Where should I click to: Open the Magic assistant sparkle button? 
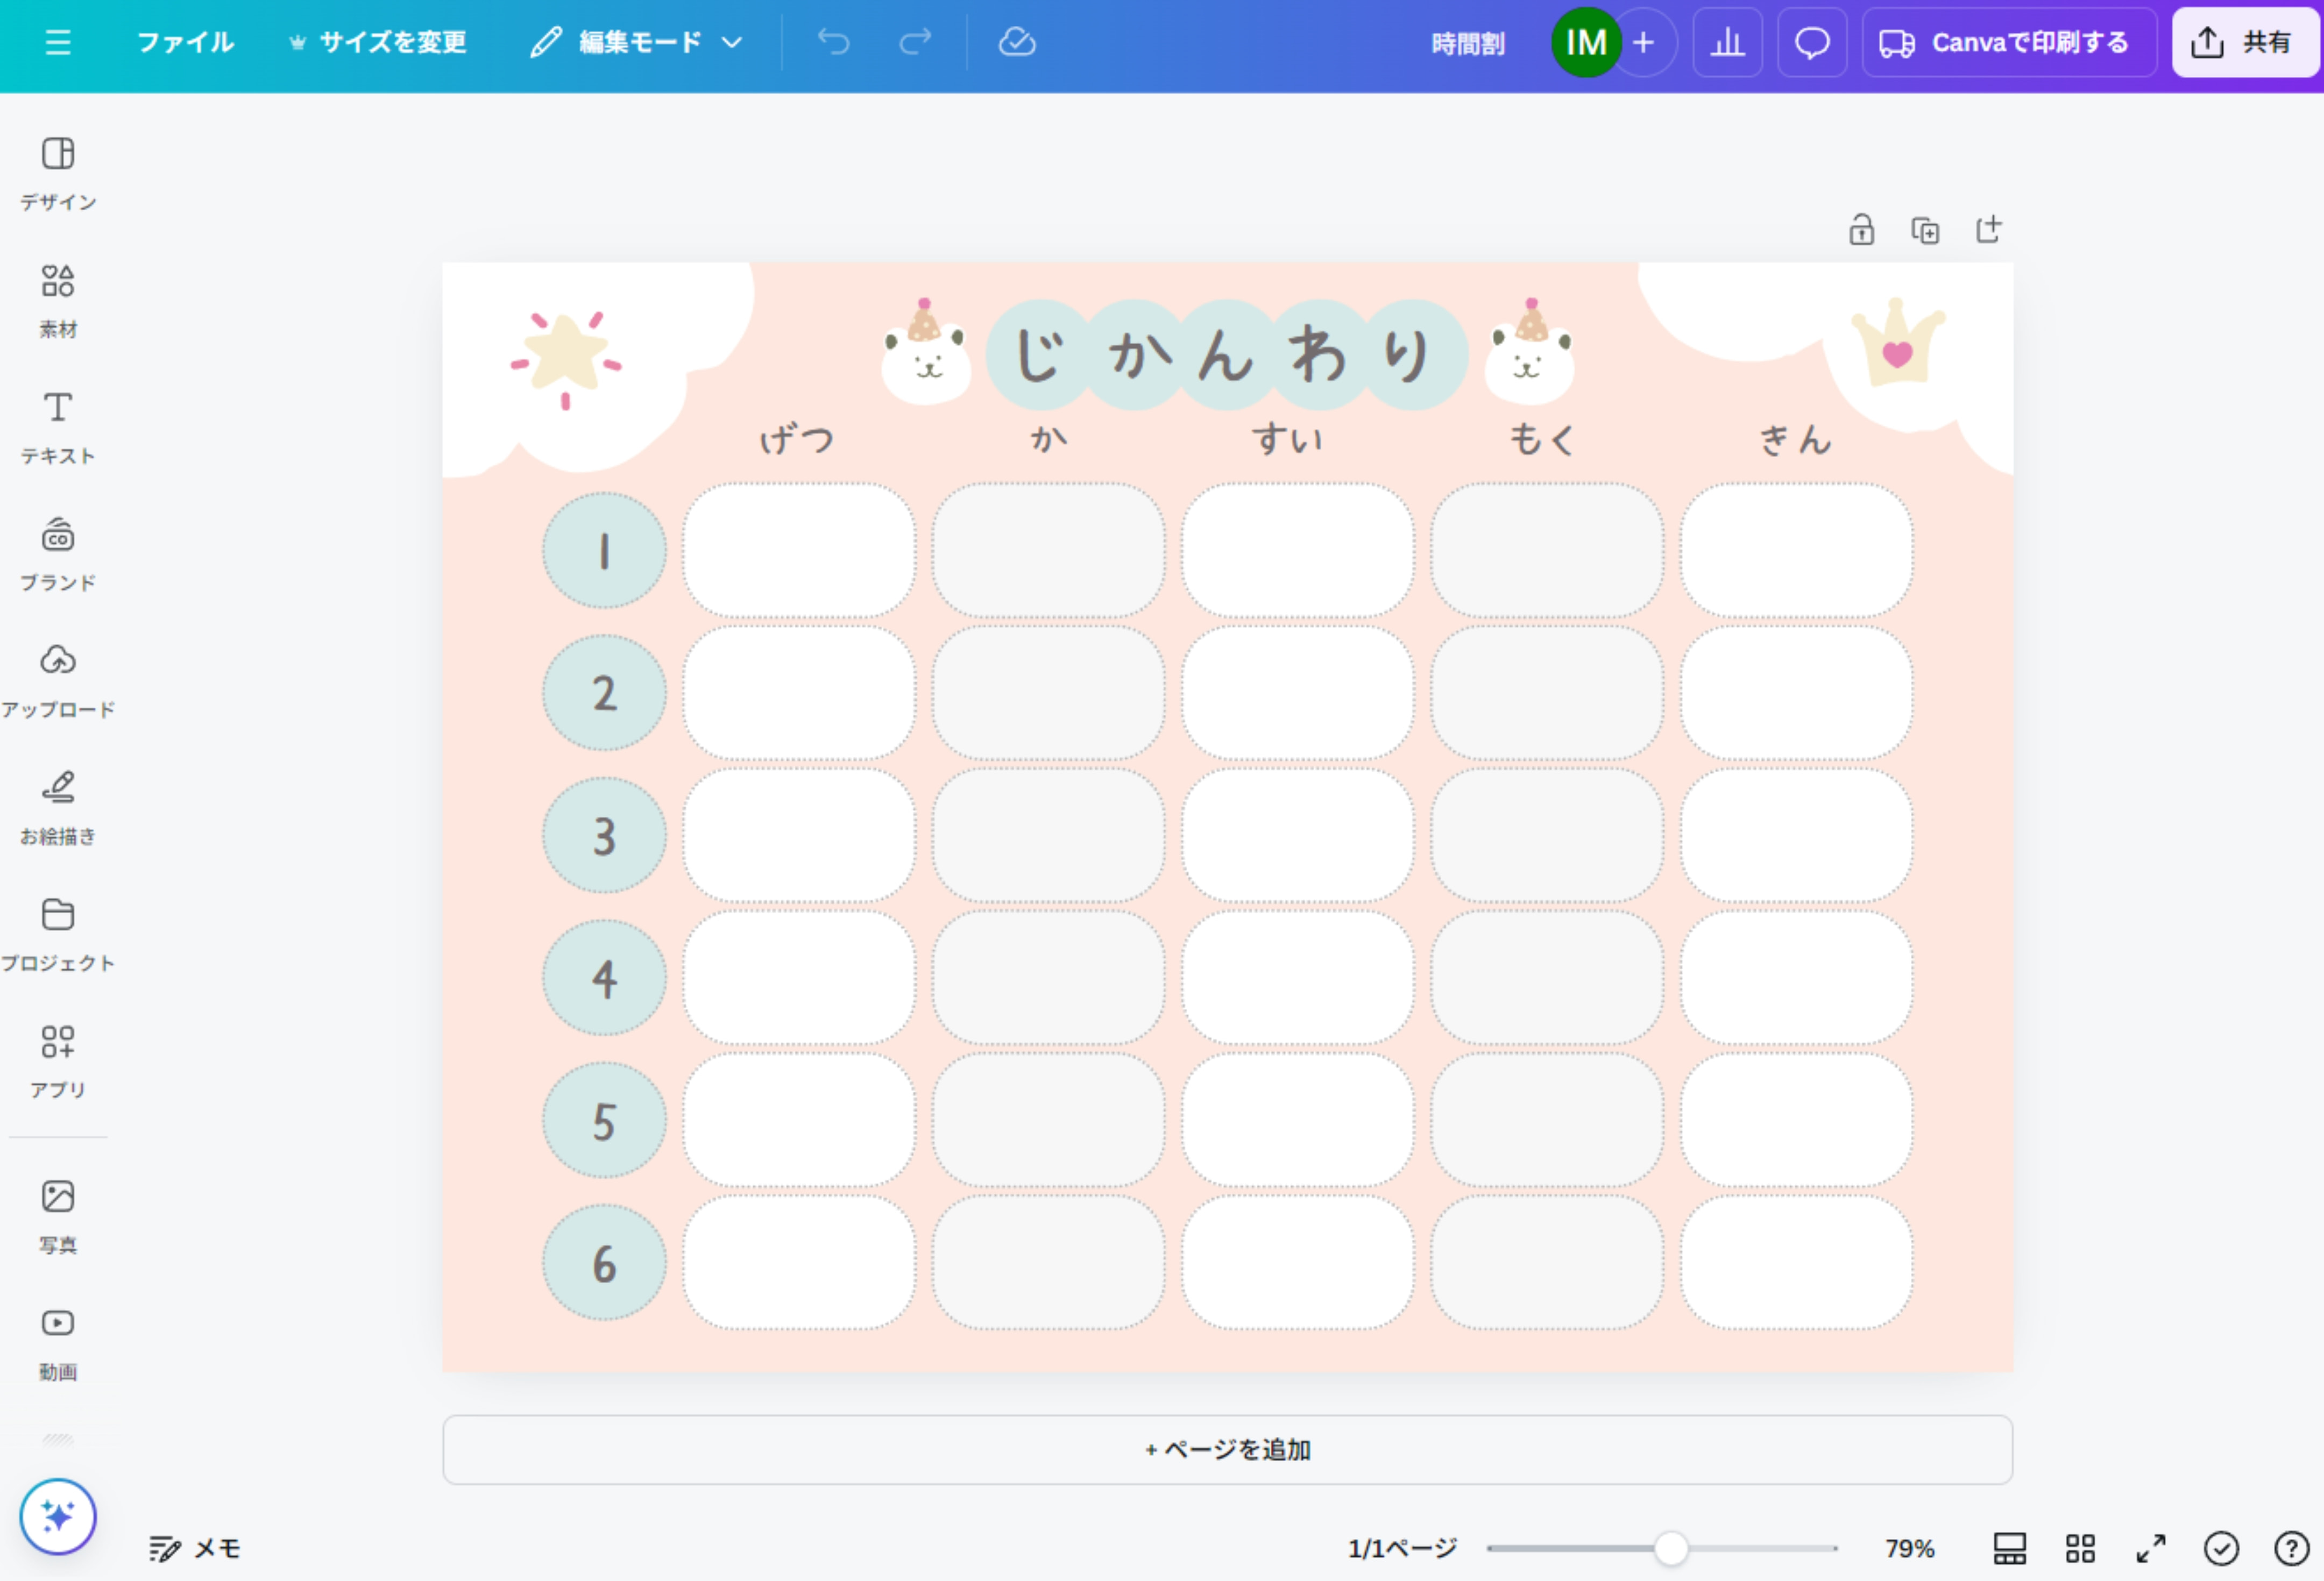58,1516
